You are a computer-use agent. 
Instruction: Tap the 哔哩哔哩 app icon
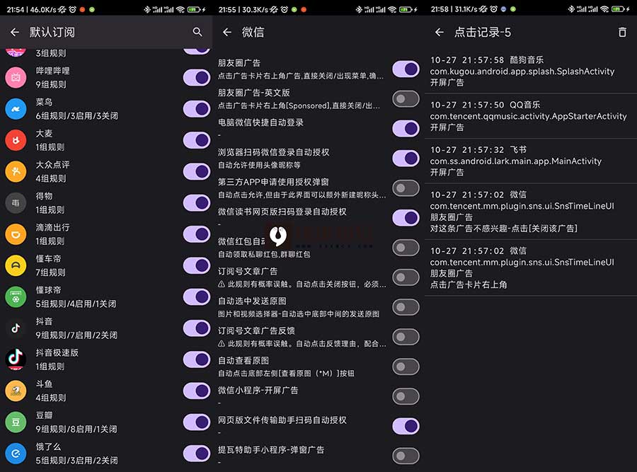coord(16,77)
